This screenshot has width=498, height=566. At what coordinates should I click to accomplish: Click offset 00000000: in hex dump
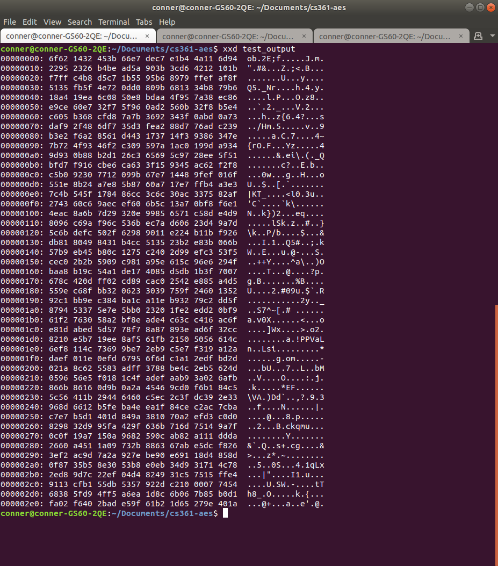pos(22,59)
